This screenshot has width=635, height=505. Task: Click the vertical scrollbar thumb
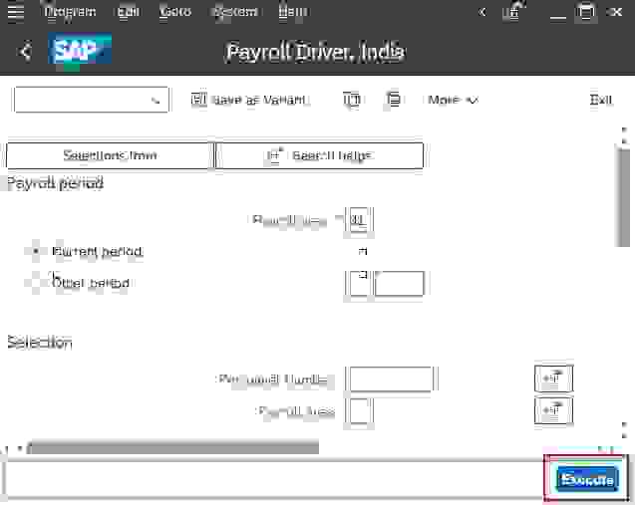click(x=624, y=197)
